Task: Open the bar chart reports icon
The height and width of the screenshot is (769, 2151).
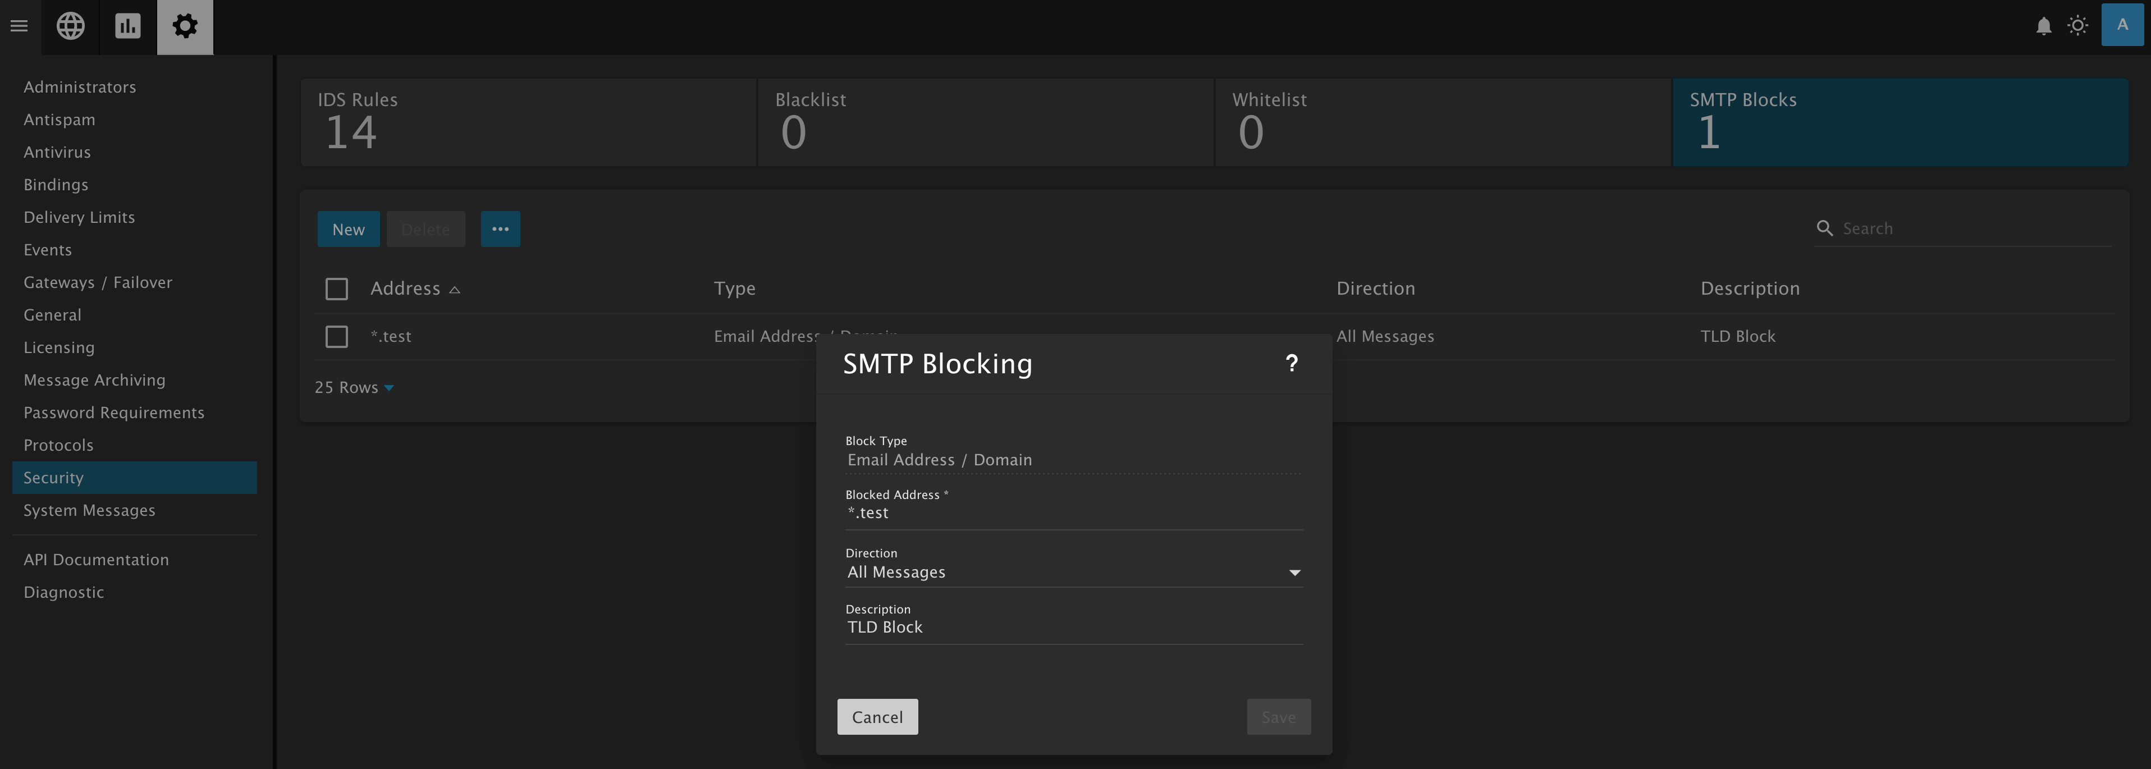Action: click(x=128, y=26)
